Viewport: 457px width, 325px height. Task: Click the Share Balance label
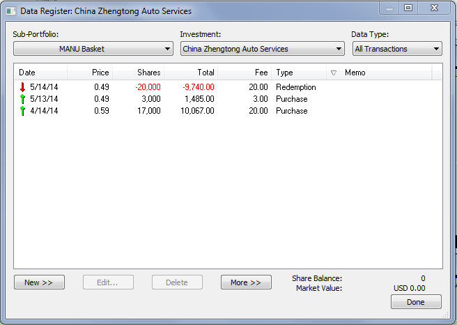[317, 278]
